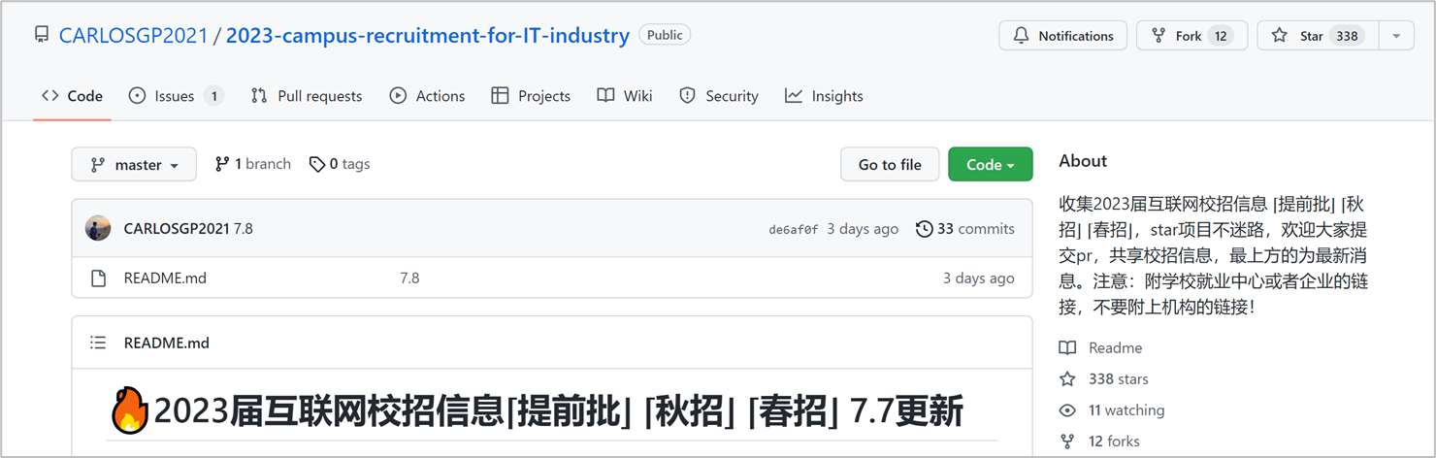Click the star icon beside 338 stars
The height and width of the screenshot is (458, 1436).
pos(1067,378)
